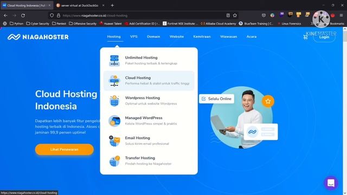Viewport: 347px width, 195px height.
Task: Open the live chat bubble
Action: [331, 183]
